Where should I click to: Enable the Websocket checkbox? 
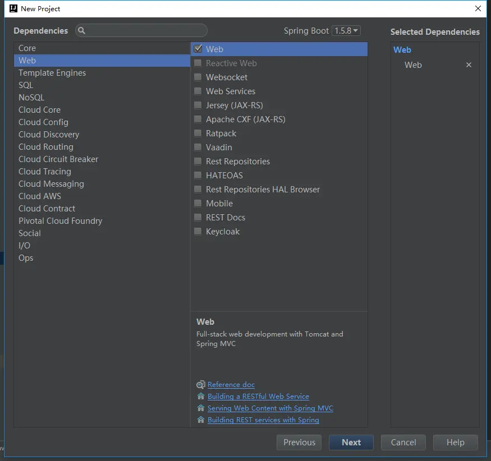click(198, 77)
